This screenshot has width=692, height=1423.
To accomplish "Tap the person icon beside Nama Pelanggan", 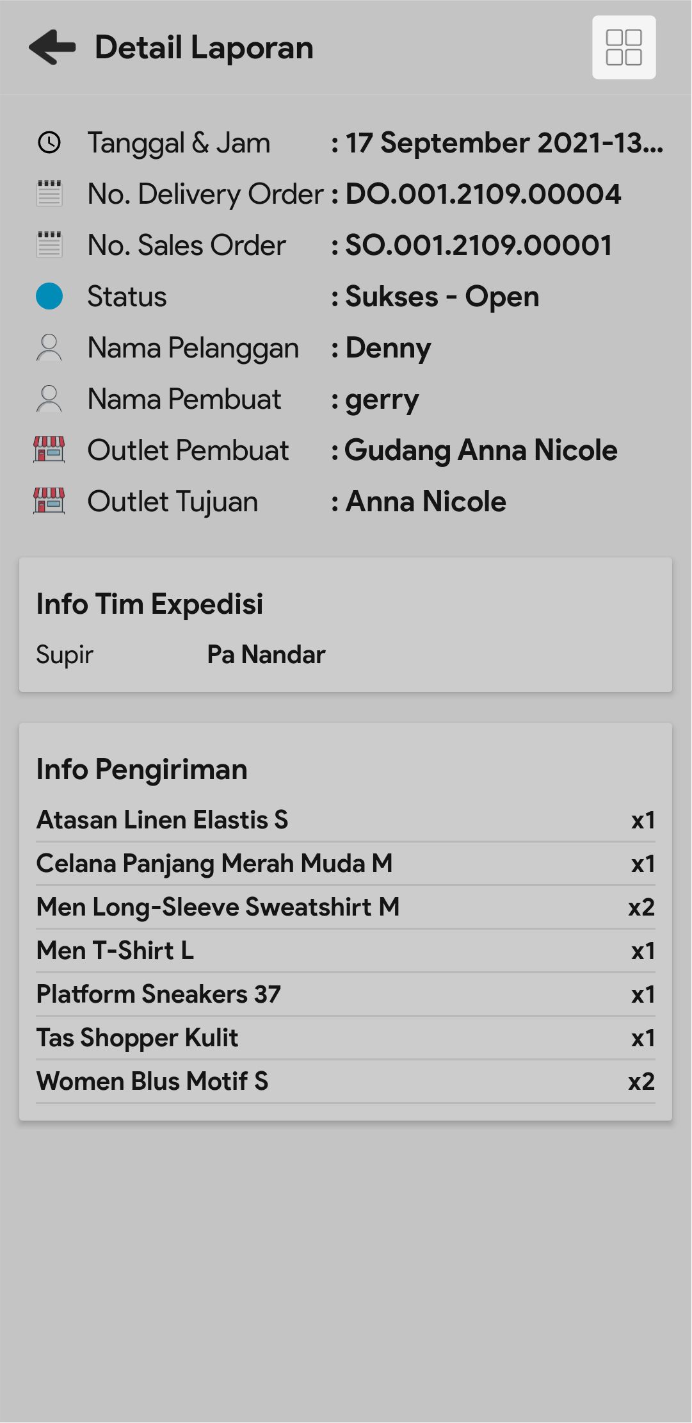I will click(x=49, y=348).
